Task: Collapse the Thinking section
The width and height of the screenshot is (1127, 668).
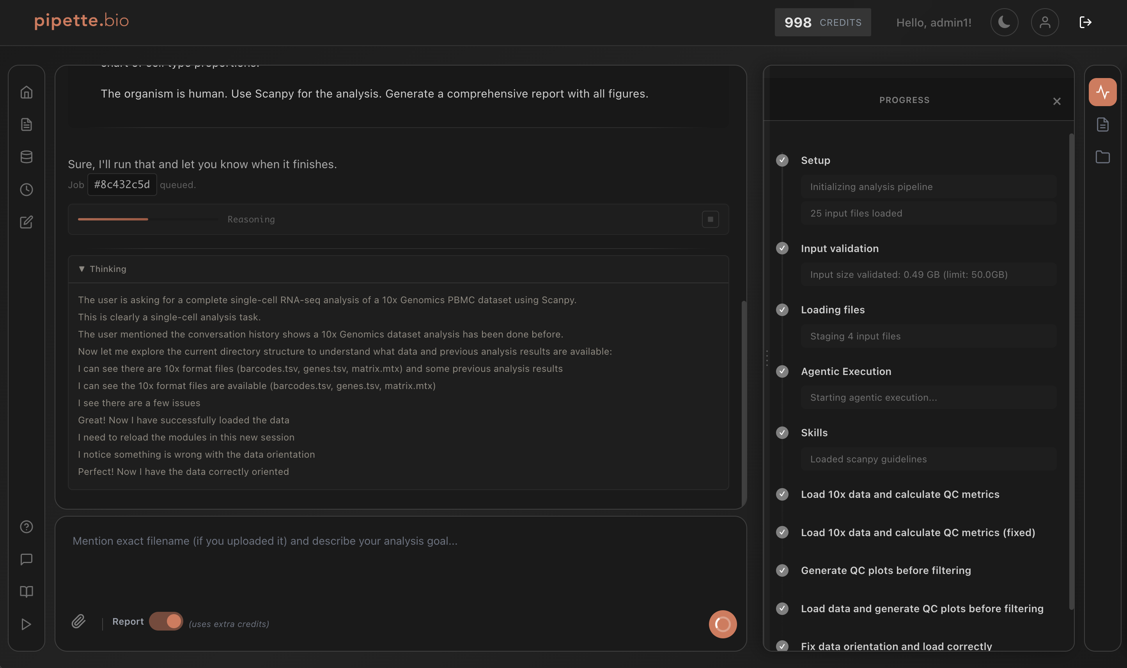Action: coord(103,269)
